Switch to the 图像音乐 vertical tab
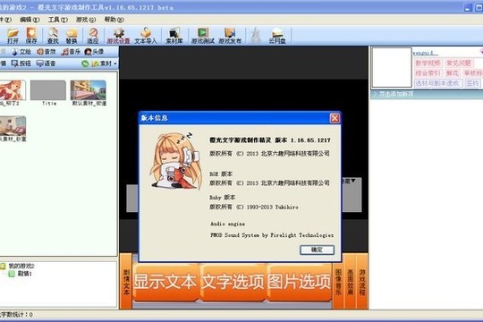The image size is (483, 322). coord(338,282)
